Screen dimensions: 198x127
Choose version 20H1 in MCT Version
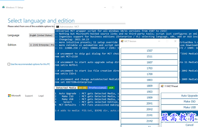pos(140,103)
